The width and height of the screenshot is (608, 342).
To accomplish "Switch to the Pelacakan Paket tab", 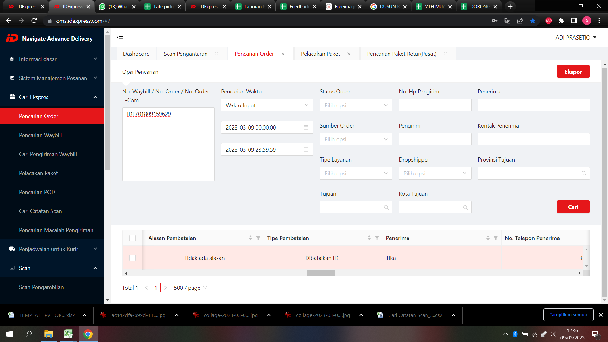I will tap(320, 54).
